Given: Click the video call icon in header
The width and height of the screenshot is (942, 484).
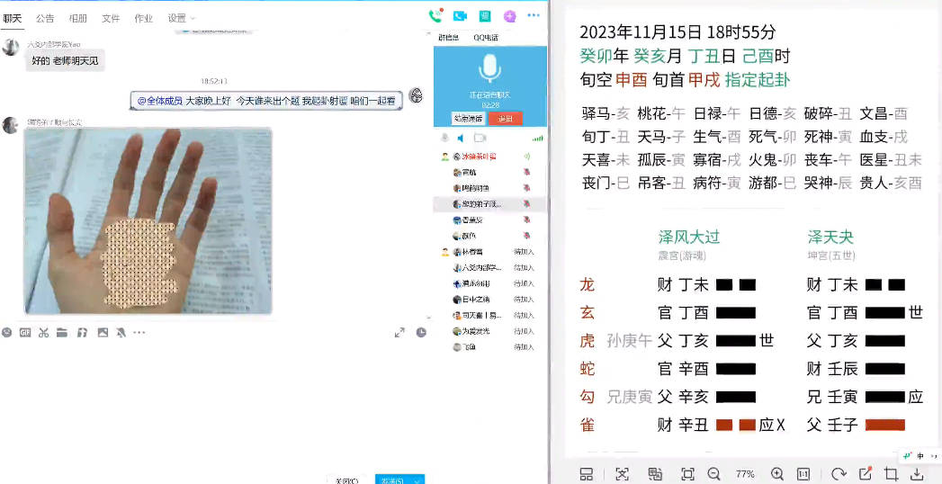Looking at the screenshot, I should pos(460,15).
